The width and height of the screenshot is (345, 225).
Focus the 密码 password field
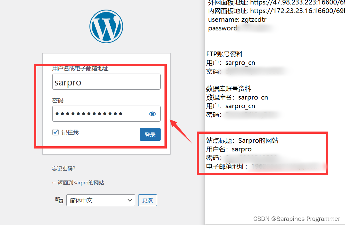coord(106,114)
